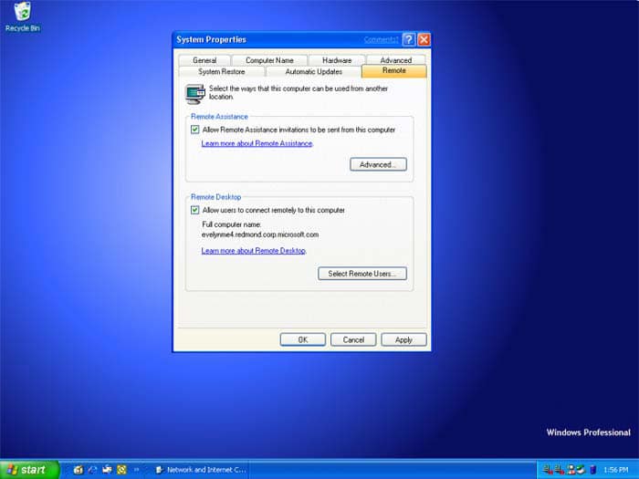
Task: Click the Apply button
Action: coord(403,339)
